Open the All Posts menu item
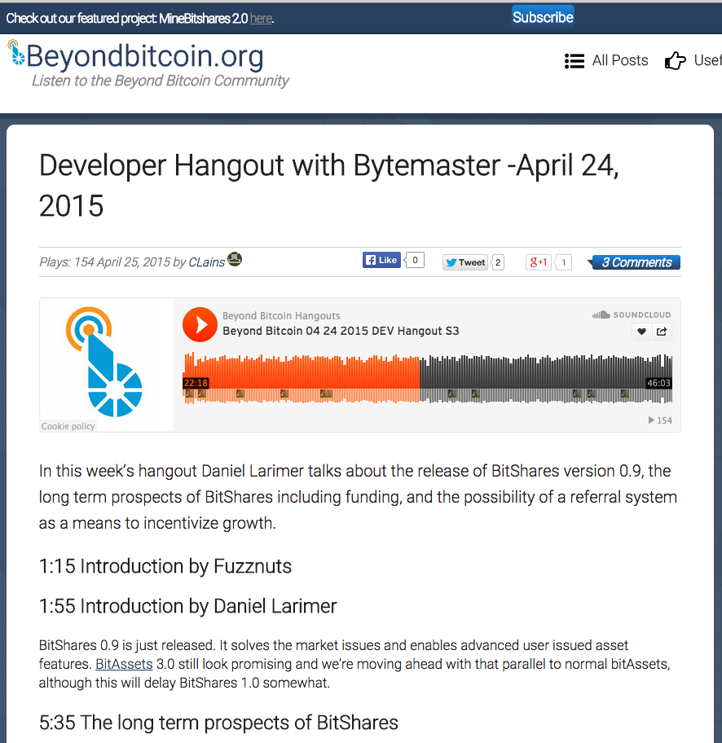 pyautogui.click(x=619, y=60)
